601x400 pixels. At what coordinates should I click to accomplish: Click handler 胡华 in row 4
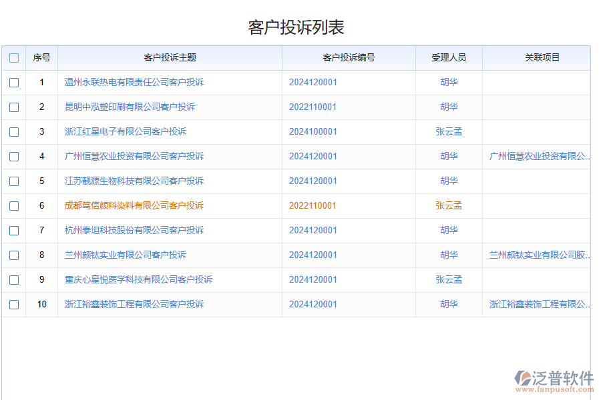point(449,156)
